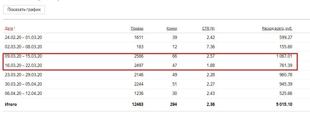Click the expense value 1 067.01
Image resolution: width=310 pixels, height=120 pixels.
point(284,56)
